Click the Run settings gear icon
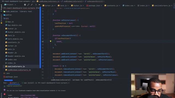This screenshot has width=175, height=98. click(4, 90)
